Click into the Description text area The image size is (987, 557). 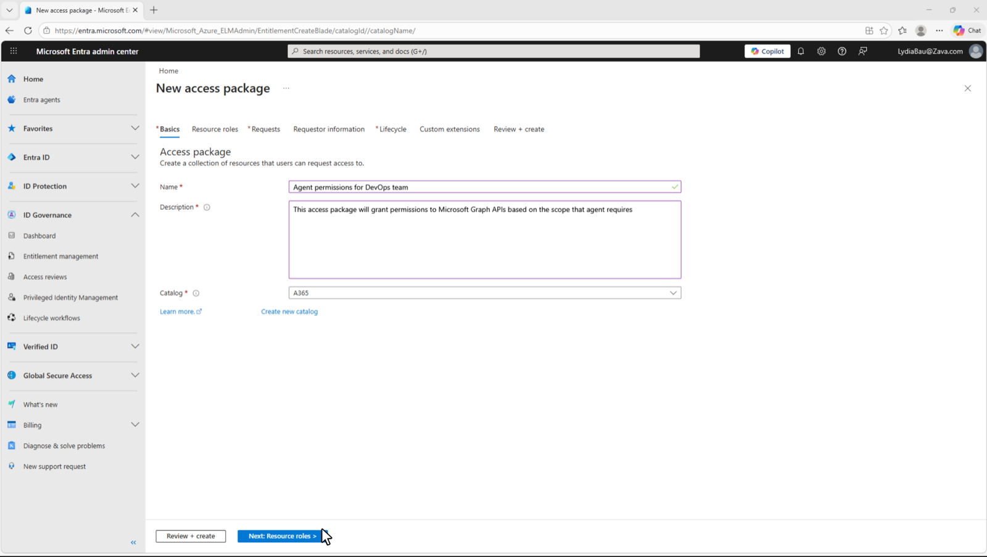tap(485, 239)
